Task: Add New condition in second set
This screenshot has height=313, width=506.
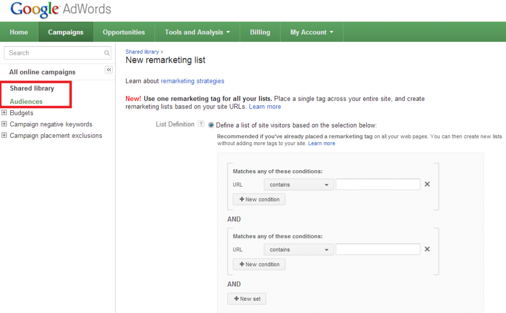Action: pos(259,264)
